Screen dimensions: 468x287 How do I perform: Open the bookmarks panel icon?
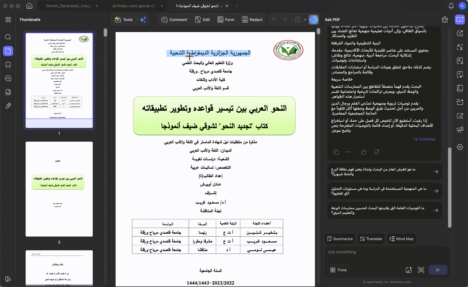click(x=8, y=65)
